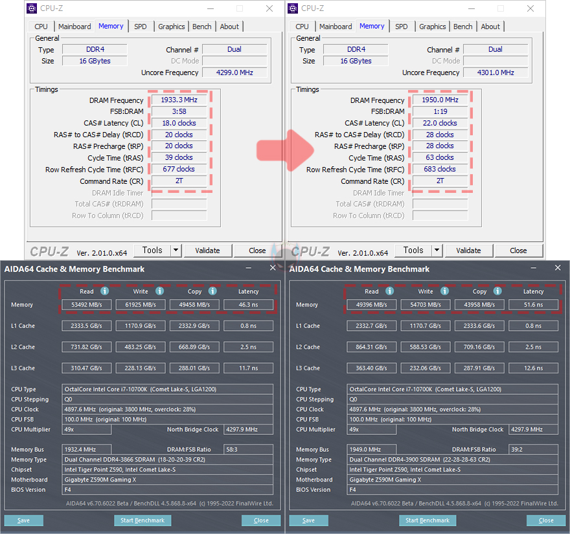The height and width of the screenshot is (534, 570).
Task: Click the 683 clocks tRFC value
Action: pos(440,169)
